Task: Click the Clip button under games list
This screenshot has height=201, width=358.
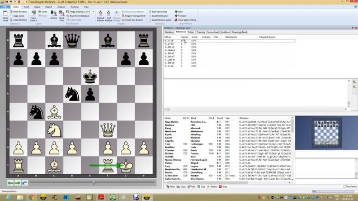Action: 201,186
